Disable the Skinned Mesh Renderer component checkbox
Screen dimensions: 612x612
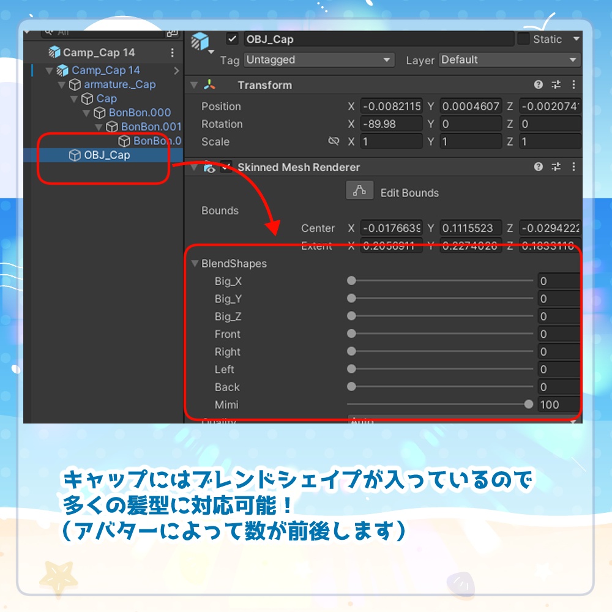[225, 167]
